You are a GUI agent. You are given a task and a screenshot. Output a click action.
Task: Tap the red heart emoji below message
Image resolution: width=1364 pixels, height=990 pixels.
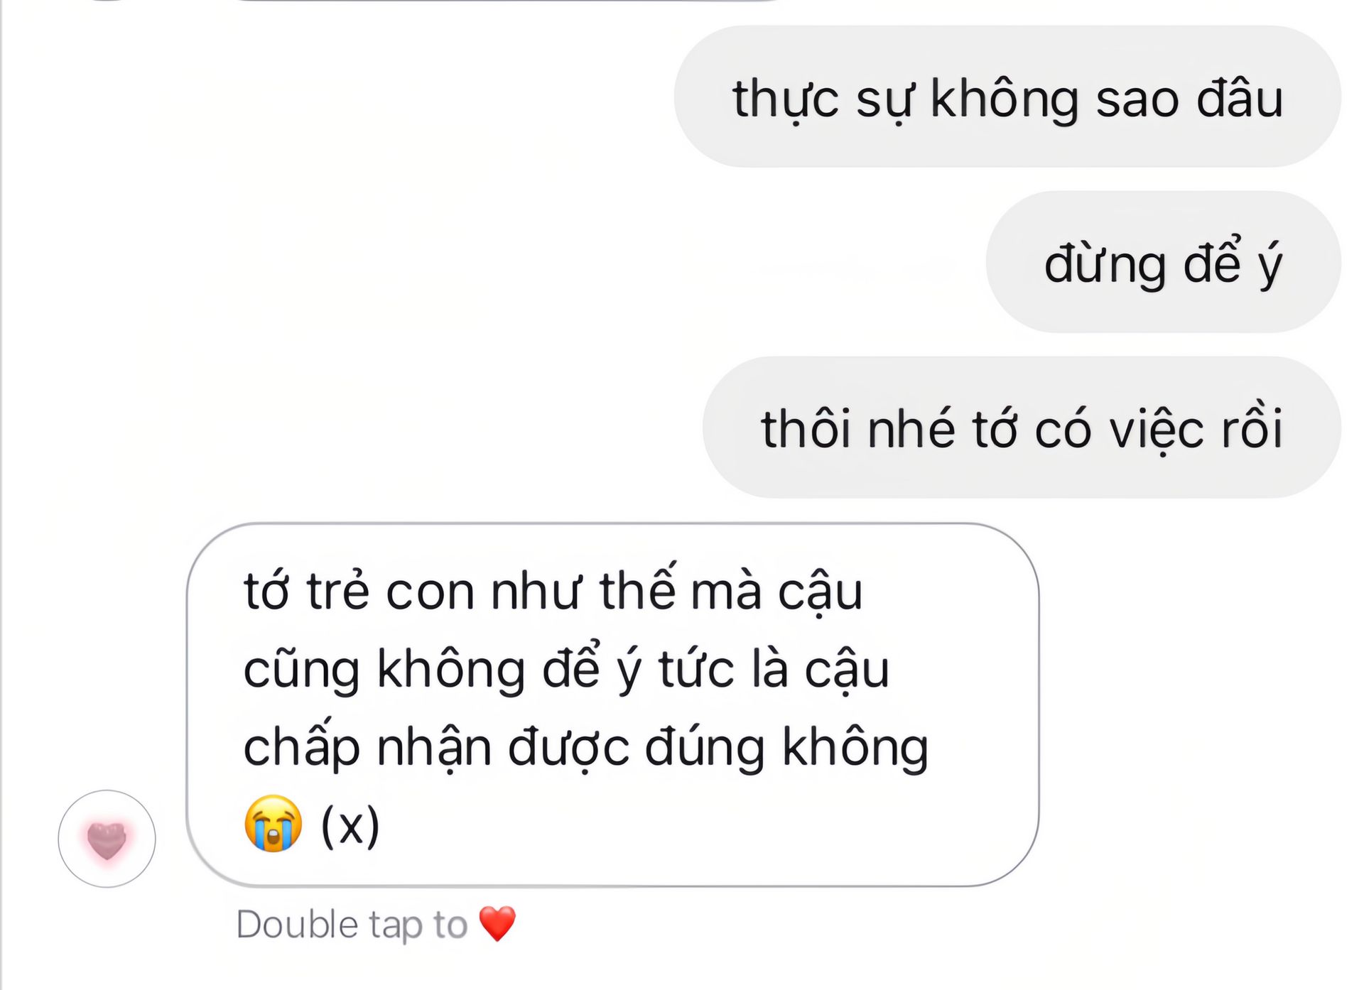(497, 924)
